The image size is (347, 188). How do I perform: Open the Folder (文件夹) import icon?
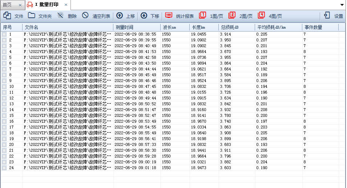[32, 16]
